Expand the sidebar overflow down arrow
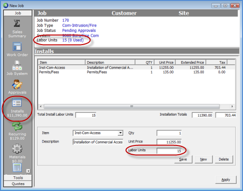Screen dimensions: 243x191 click(28, 171)
